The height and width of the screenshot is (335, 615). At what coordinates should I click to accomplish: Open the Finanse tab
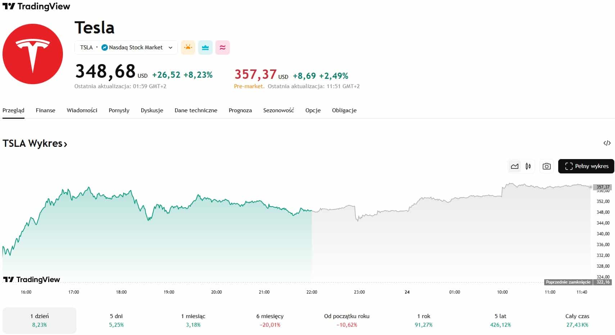click(x=45, y=110)
